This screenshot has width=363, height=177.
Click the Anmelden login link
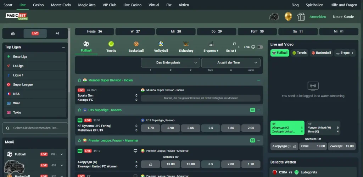(x=318, y=17)
